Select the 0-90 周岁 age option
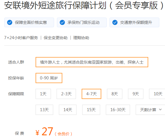The width and height of the screenshot is (165, 137). click(49, 78)
